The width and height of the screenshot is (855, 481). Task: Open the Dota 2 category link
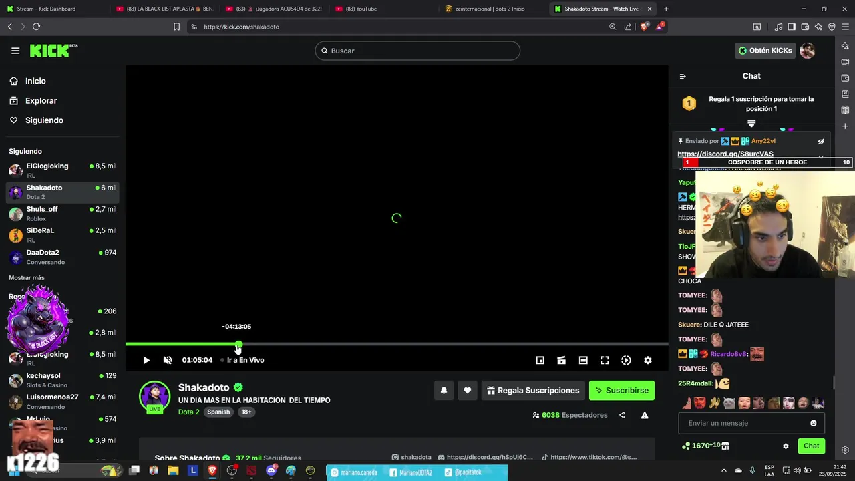pos(189,412)
